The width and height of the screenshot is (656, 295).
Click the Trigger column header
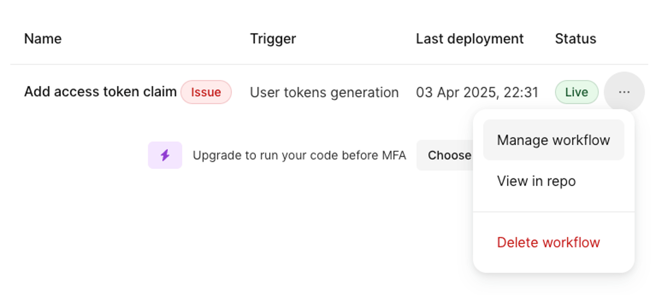tap(273, 39)
